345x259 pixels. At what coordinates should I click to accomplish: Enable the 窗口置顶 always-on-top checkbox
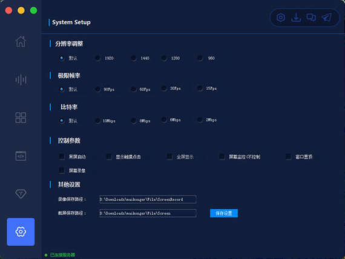tap(289, 156)
